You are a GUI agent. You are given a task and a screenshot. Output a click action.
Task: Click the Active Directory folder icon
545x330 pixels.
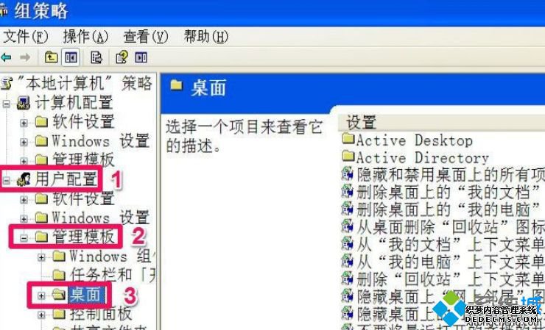348,157
